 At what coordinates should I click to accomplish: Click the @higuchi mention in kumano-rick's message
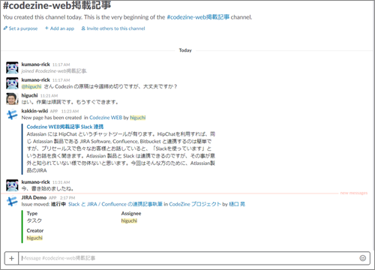tap(31, 86)
